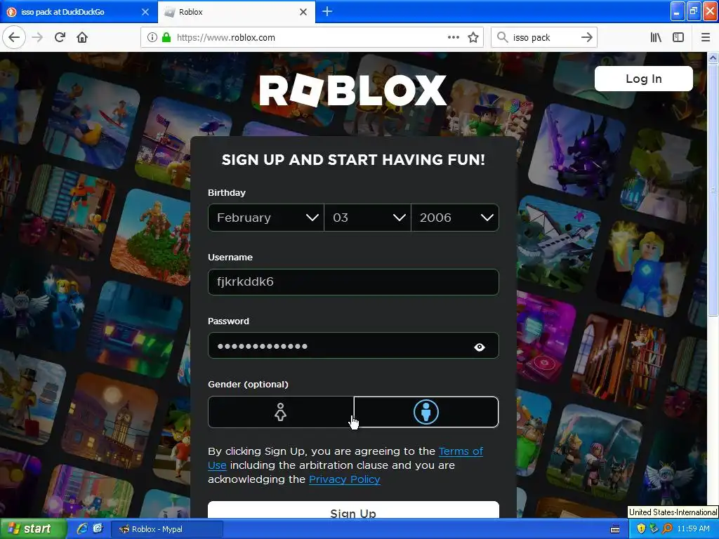Click the Username field containing fjkrkddk6
Image resolution: width=719 pixels, height=539 pixels.
[x=353, y=282]
